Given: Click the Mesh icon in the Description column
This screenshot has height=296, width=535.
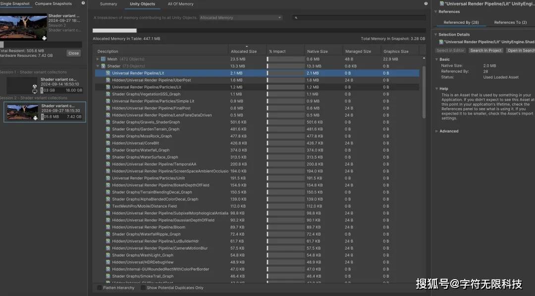Looking at the screenshot, I should (103, 59).
